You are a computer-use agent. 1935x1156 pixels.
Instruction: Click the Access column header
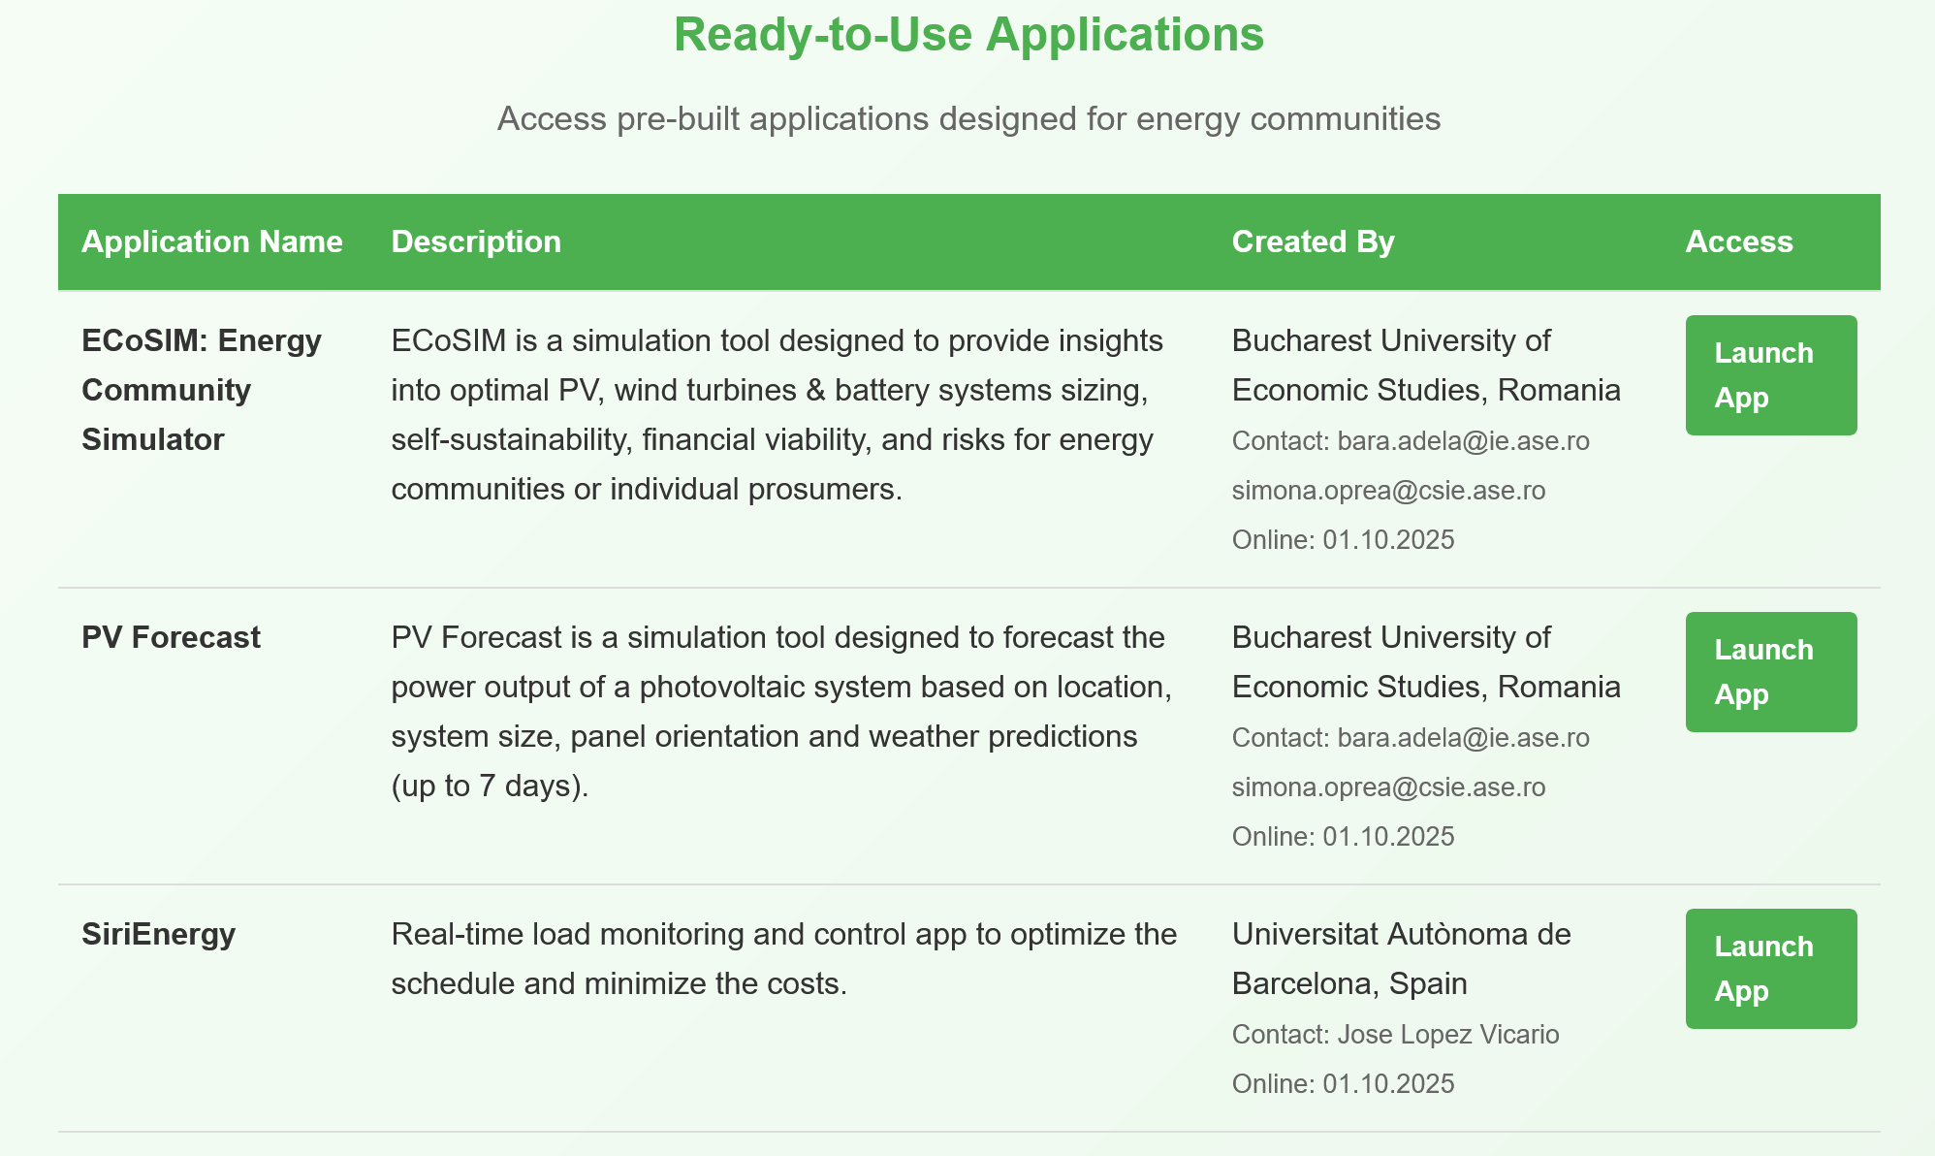pyautogui.click(x=1739, y=241)
